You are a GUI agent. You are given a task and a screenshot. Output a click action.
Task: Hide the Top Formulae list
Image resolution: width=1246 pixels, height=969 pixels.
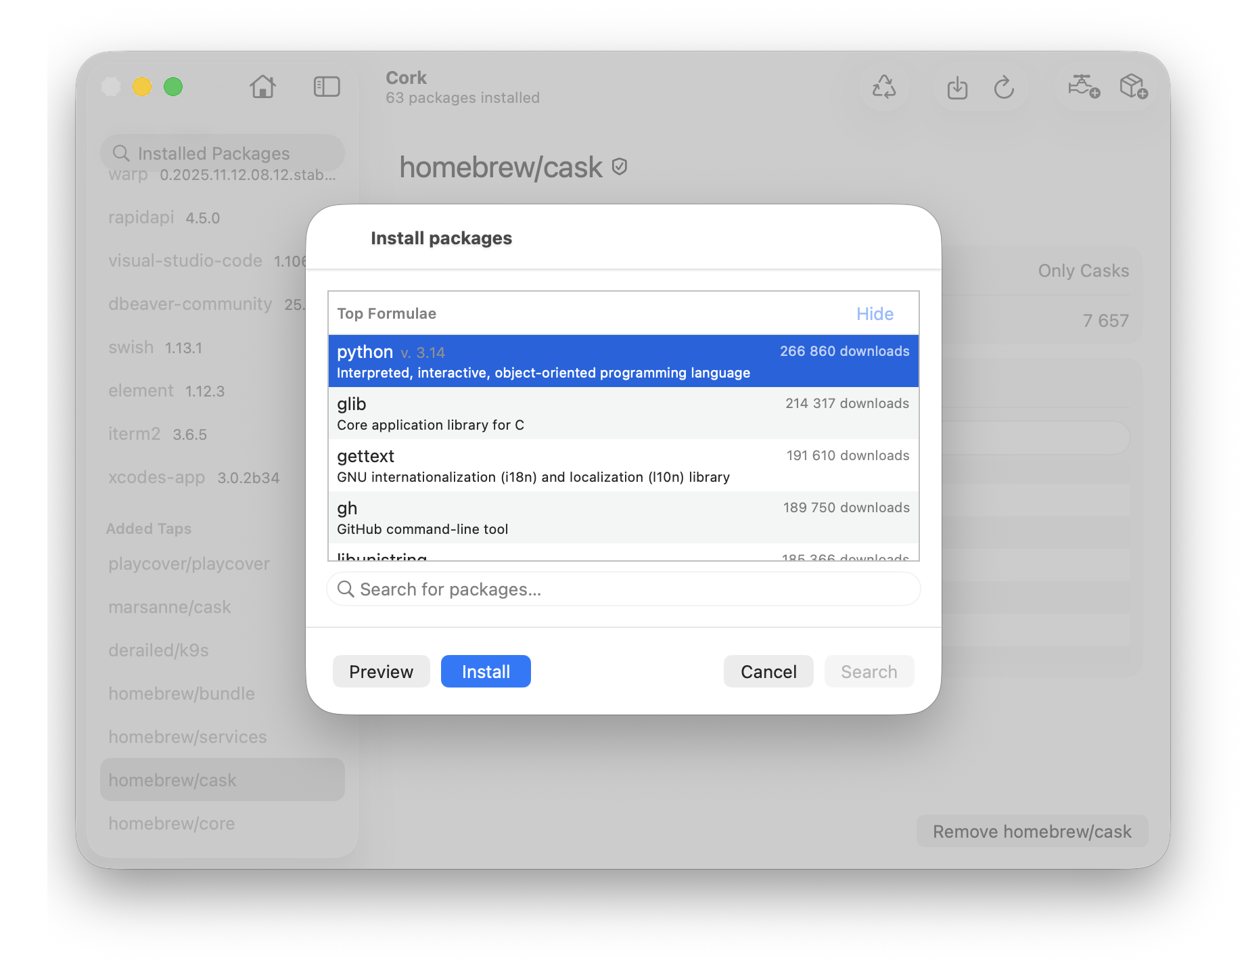874,314
